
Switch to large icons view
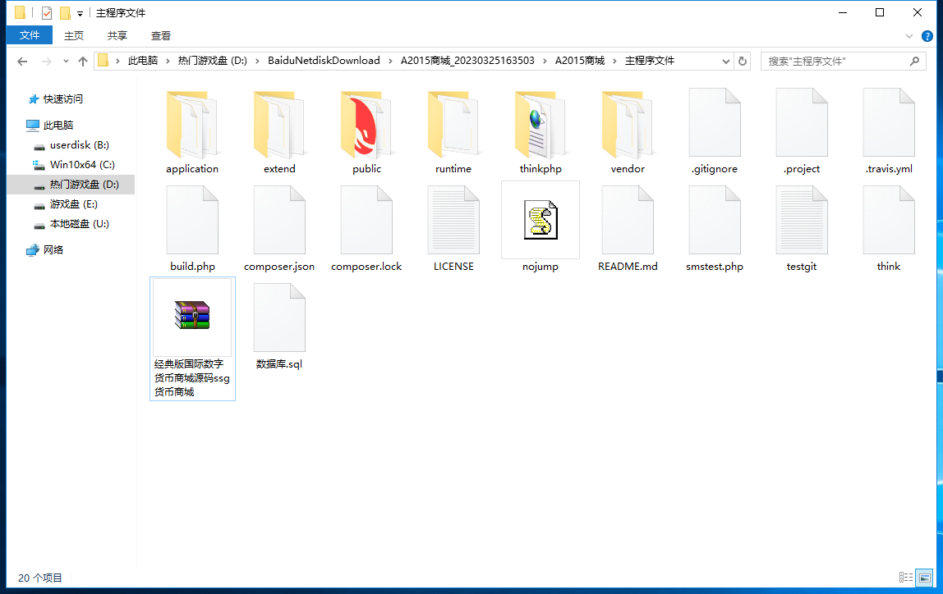point(924,578)
